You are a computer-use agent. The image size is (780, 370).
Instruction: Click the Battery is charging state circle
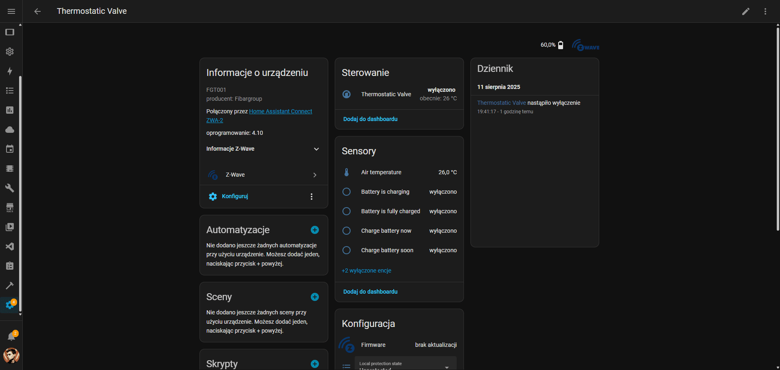coord(347,192)
